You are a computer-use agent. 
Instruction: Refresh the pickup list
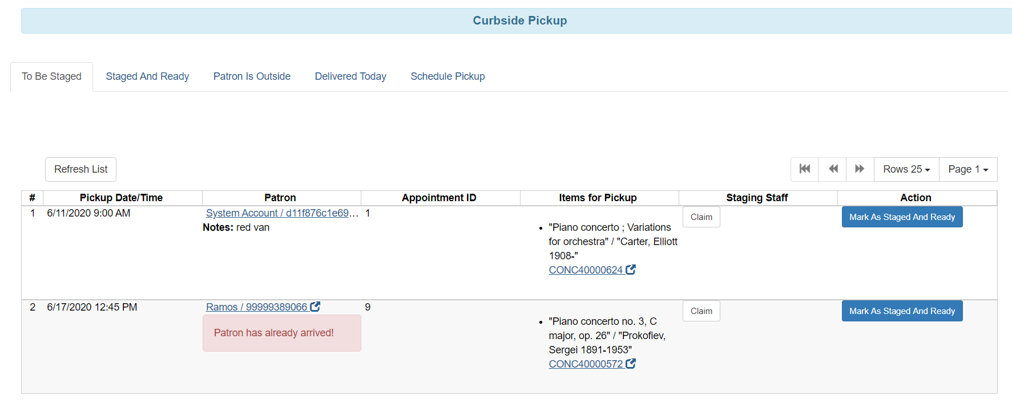click(x=80, y=169)
